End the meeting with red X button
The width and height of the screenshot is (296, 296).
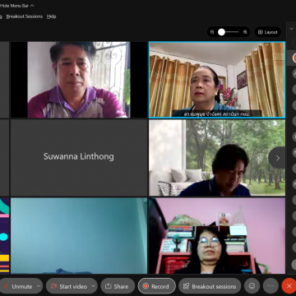(289, 286)
